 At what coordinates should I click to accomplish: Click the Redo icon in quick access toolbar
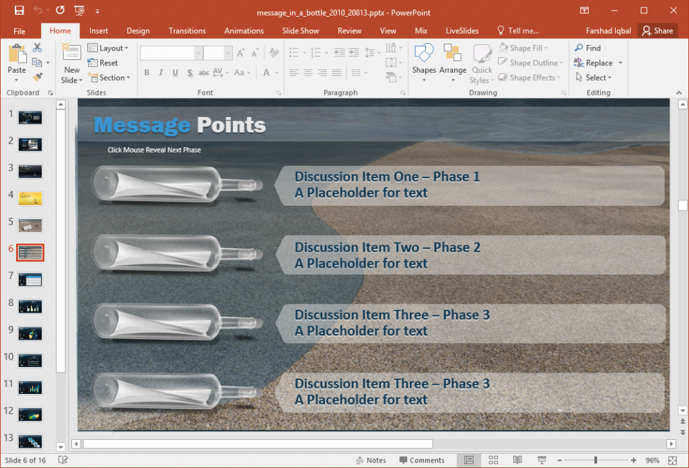click(x=60, y=11)
